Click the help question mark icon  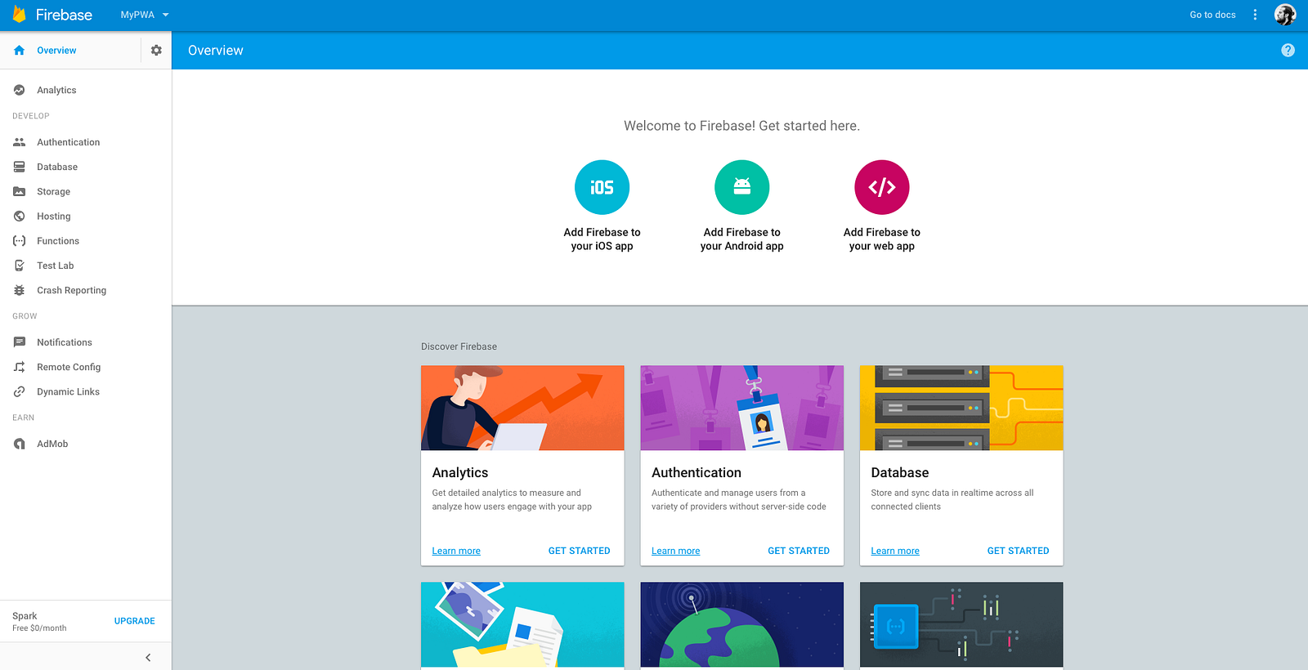point(1288,51)
